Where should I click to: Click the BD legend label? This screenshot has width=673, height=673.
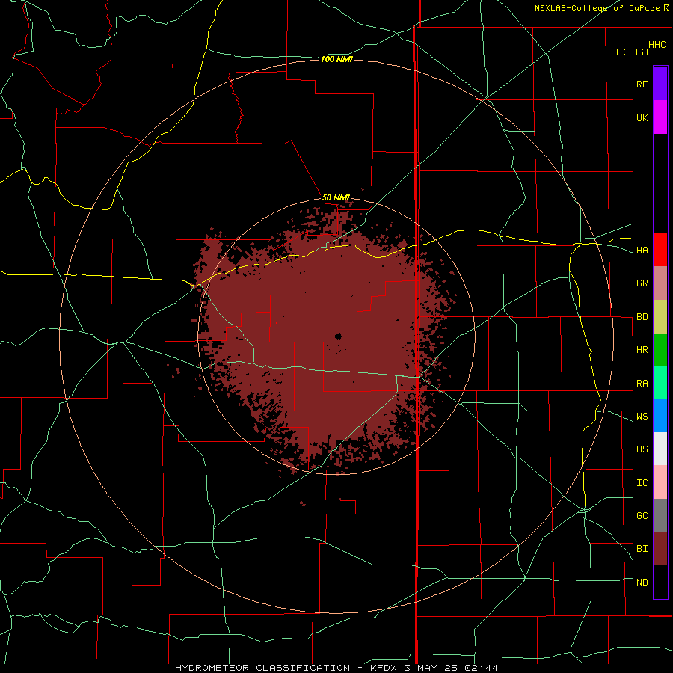(x=642, y=317)
